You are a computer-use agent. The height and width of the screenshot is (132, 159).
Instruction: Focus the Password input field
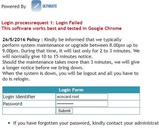pyautogui.click(x=82, y=104)
